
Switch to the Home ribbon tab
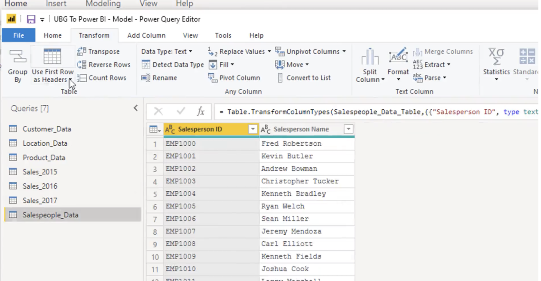click(52, 35)
